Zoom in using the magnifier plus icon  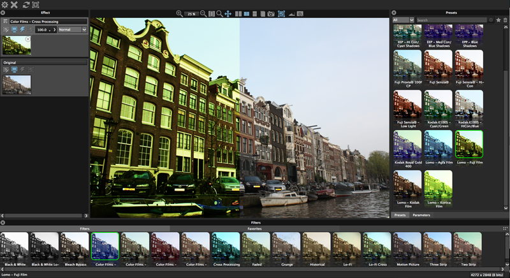pos(179,13)
